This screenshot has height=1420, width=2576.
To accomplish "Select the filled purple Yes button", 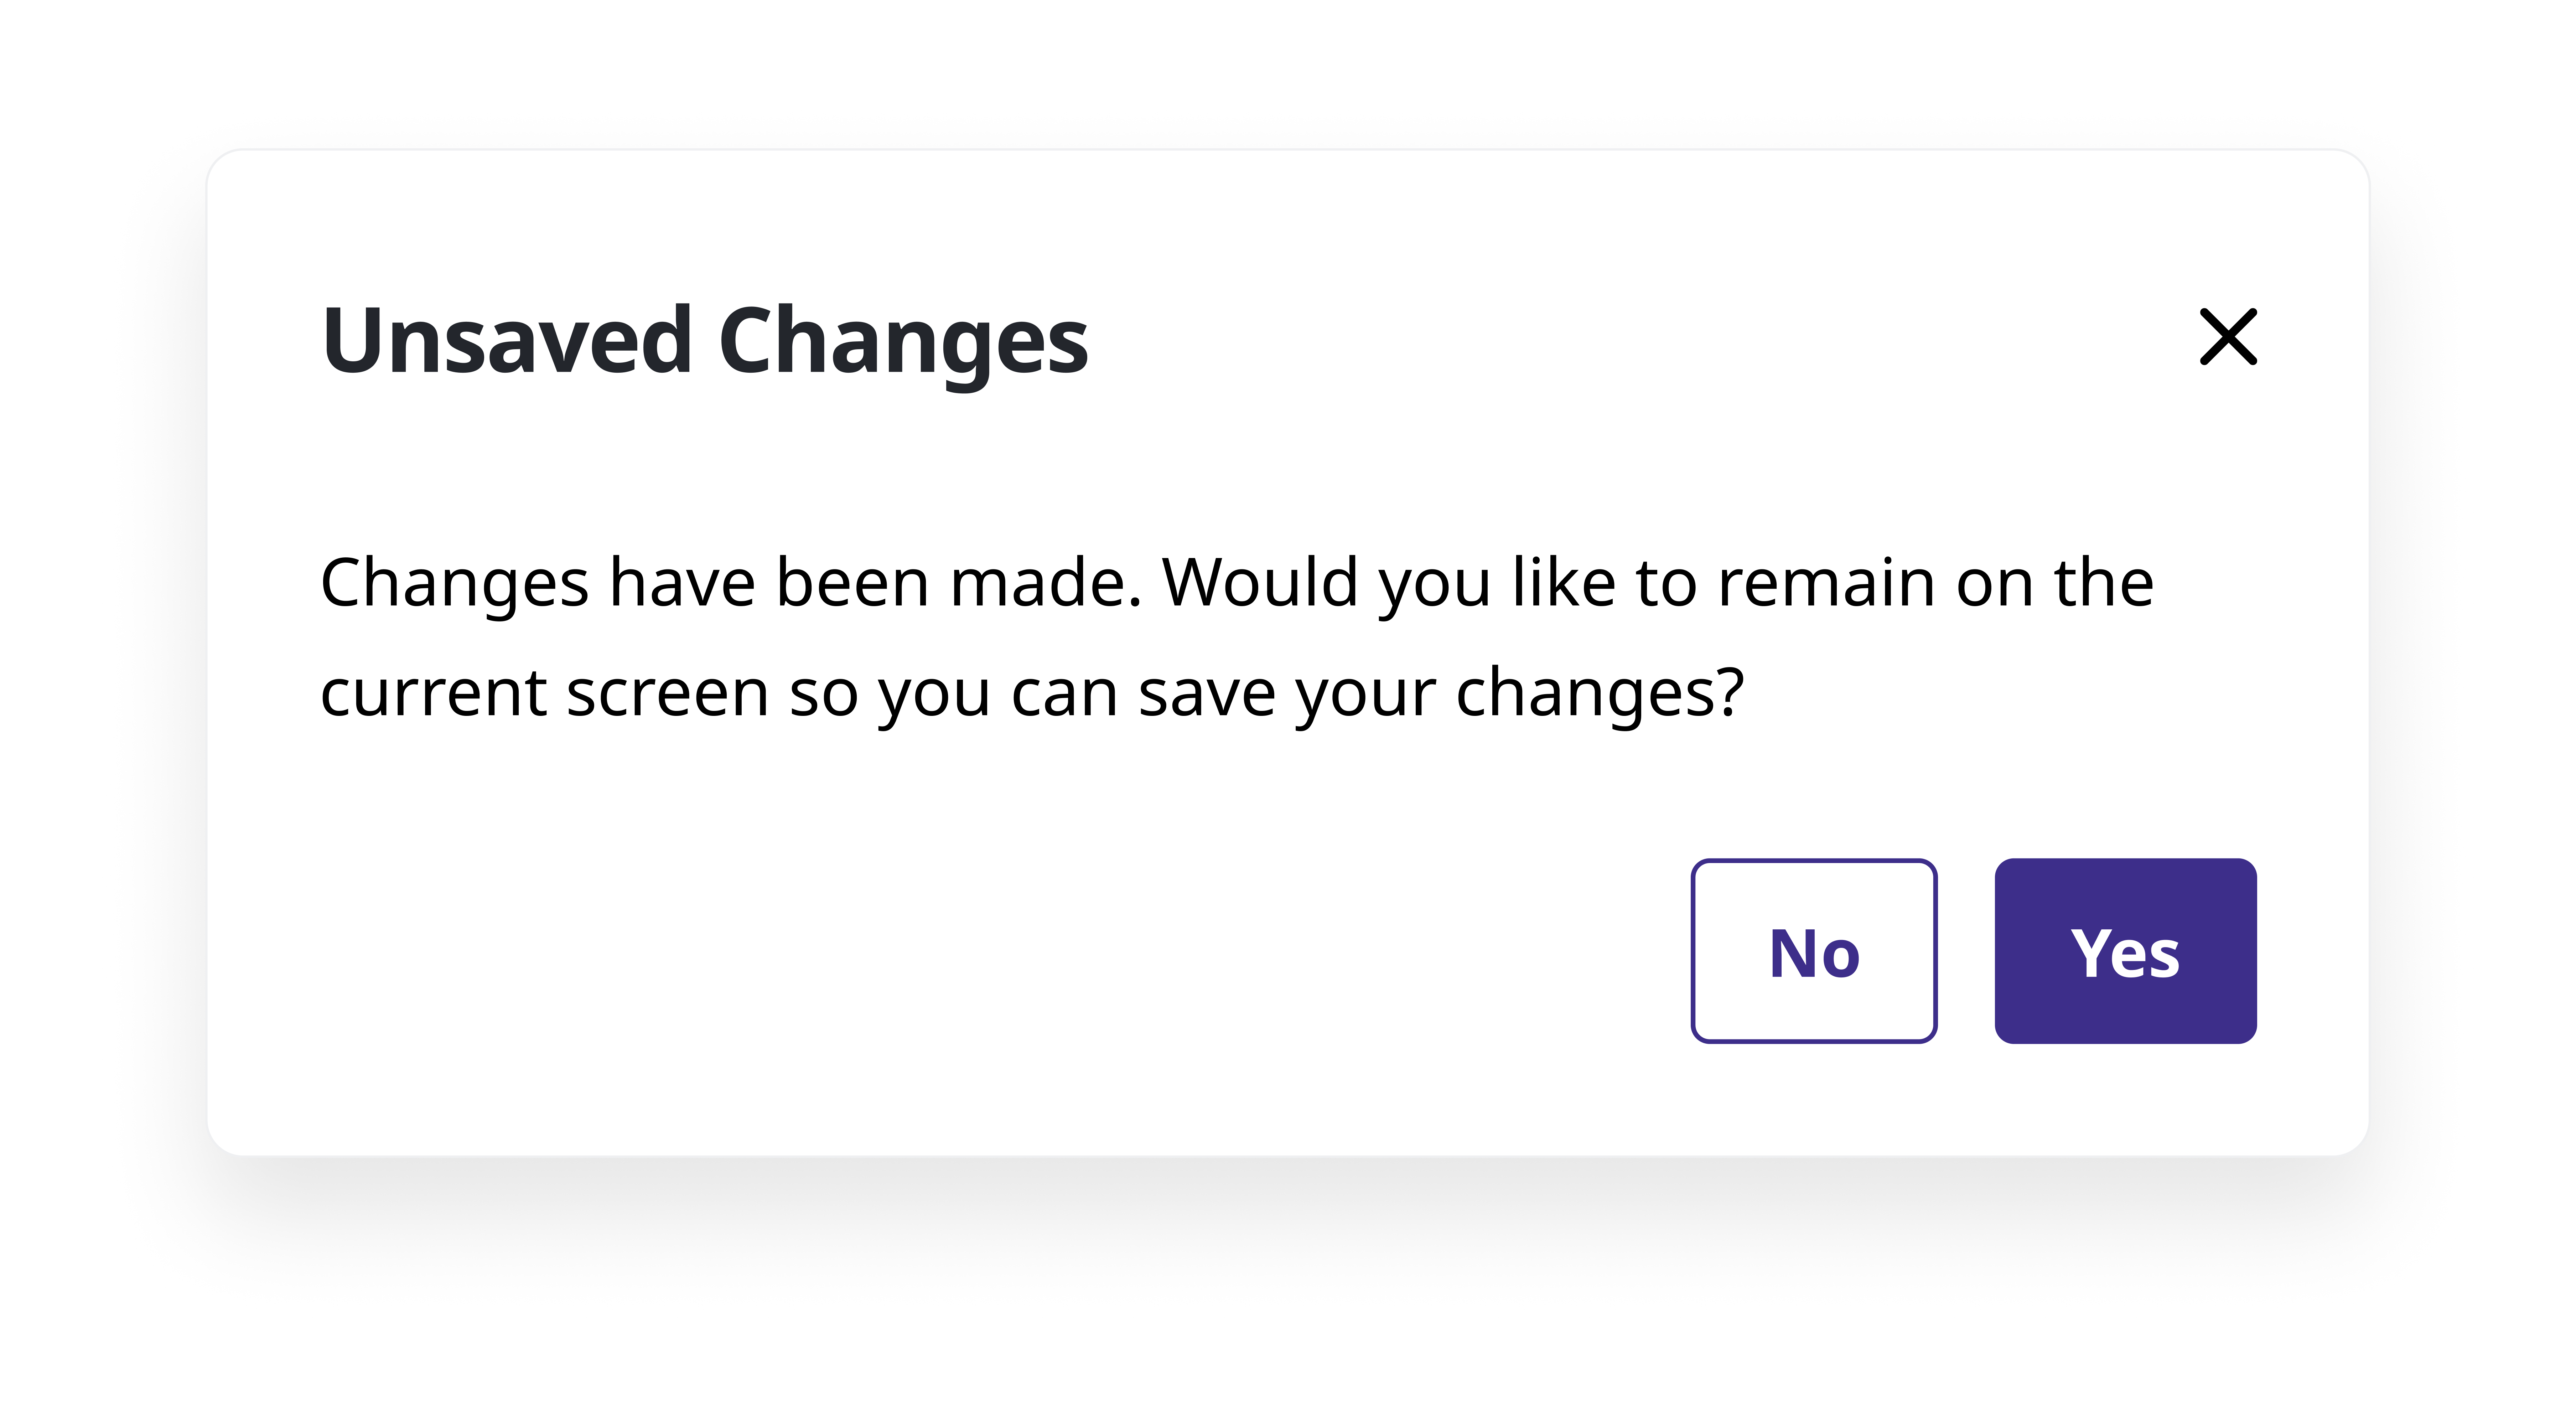I will (2125, 951).
